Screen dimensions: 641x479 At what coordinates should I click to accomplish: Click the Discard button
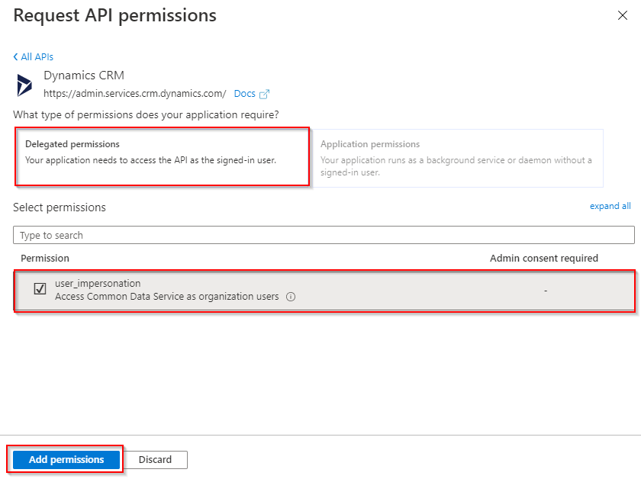click(155, 459)
